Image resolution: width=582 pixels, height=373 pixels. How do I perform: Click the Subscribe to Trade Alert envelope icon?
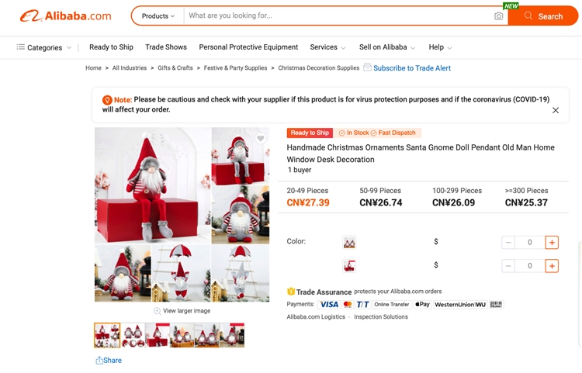[367, 67]
